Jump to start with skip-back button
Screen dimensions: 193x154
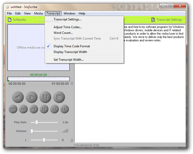click(13, 109)
